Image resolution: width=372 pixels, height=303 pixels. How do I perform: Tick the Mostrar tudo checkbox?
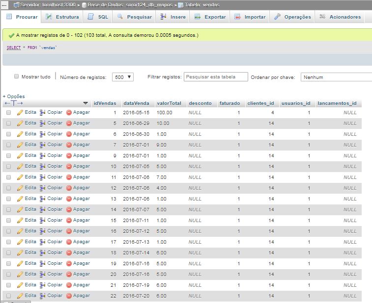pos(16,76)
